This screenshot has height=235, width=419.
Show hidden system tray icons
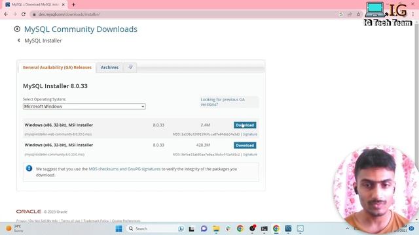tap(348, 228)
